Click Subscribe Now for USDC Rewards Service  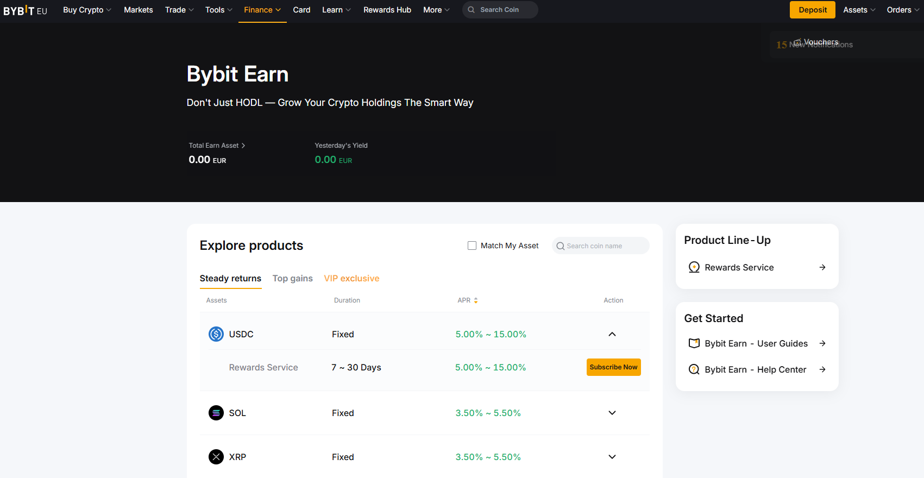pyautogui.click(x=613, y=367)
